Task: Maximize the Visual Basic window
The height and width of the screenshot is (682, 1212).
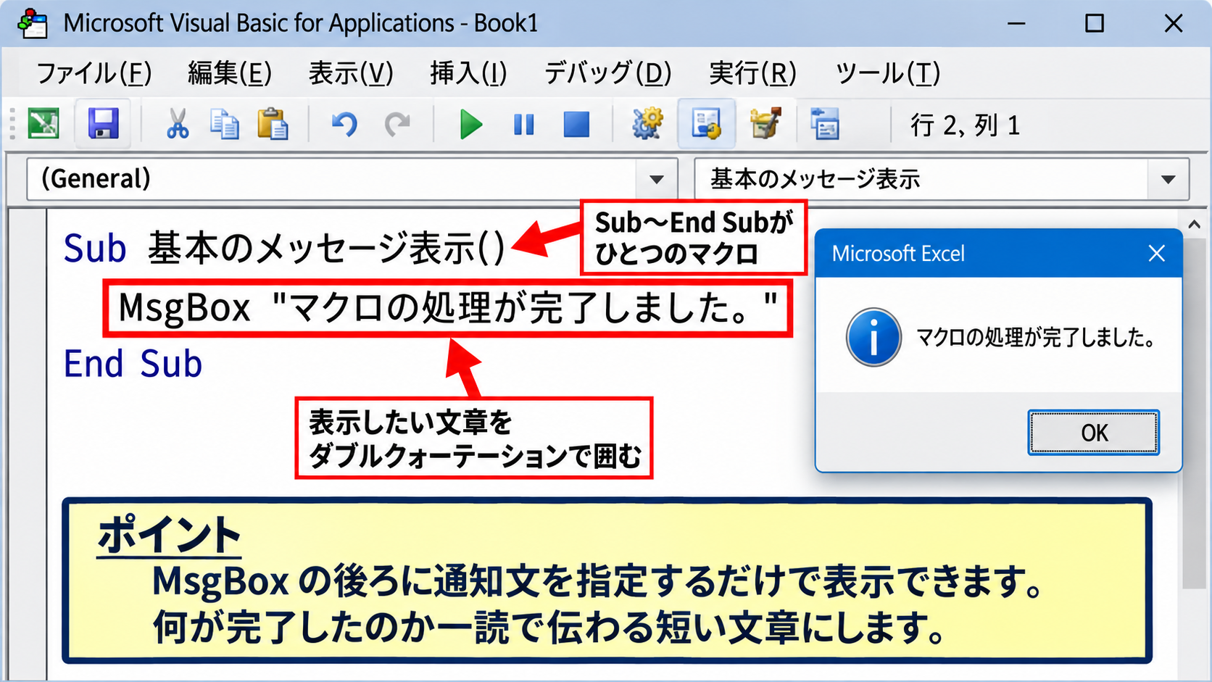Action: tap(1094, 23)
